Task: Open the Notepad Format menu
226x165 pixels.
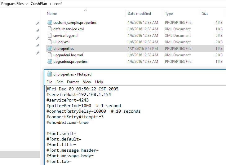Action: click(x=73, y=82)
